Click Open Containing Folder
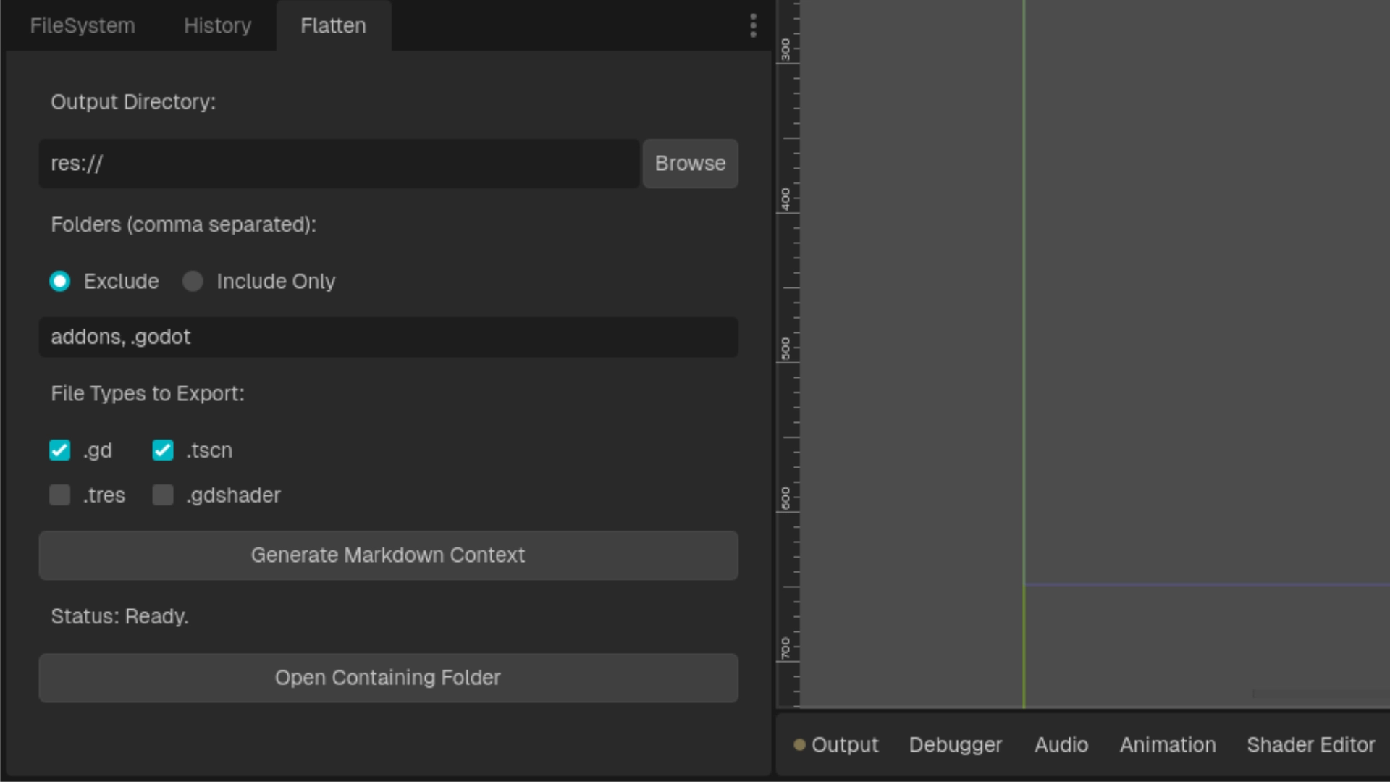Viewport: 1390px width, 782px height. click(x=388, y=678)
